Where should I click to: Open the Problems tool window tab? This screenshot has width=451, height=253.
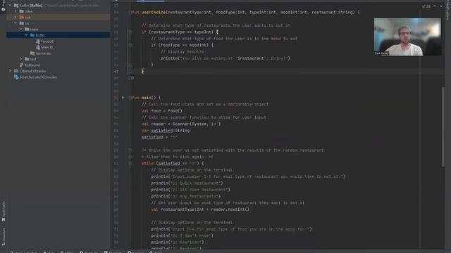(x=89, y=252)
